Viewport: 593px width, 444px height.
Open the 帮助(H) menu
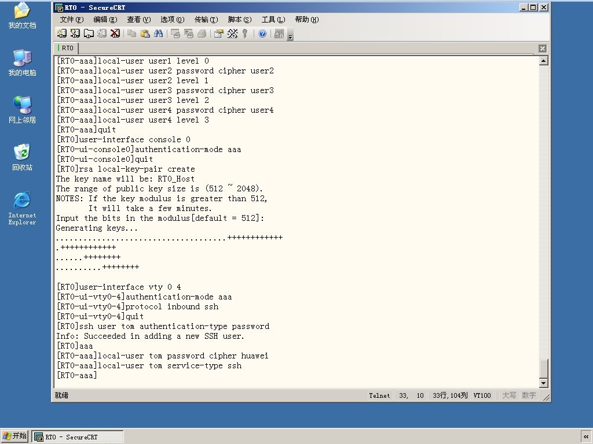pos(307,20)
